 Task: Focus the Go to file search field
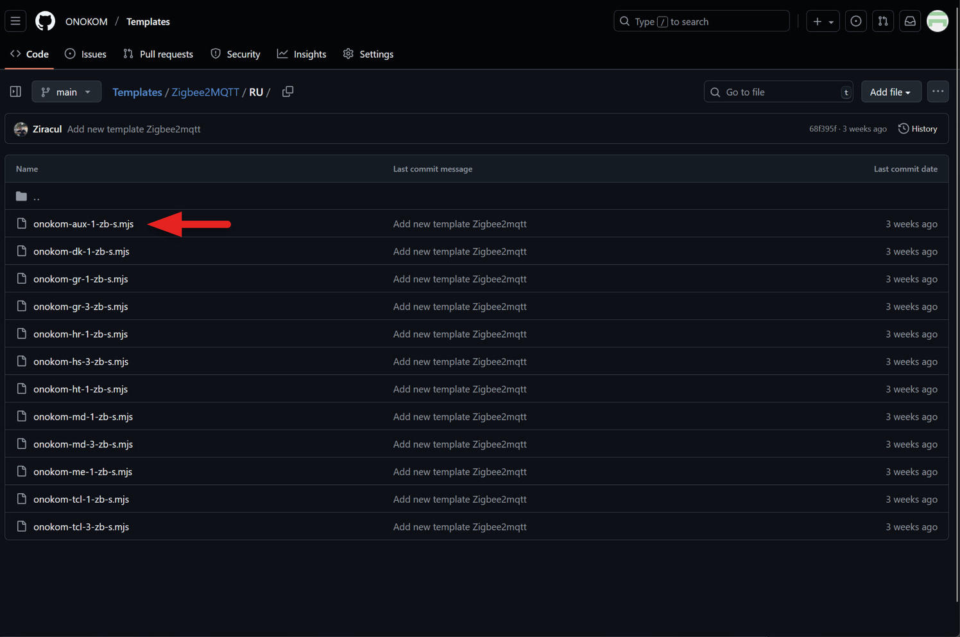click(x=778, y=92)
